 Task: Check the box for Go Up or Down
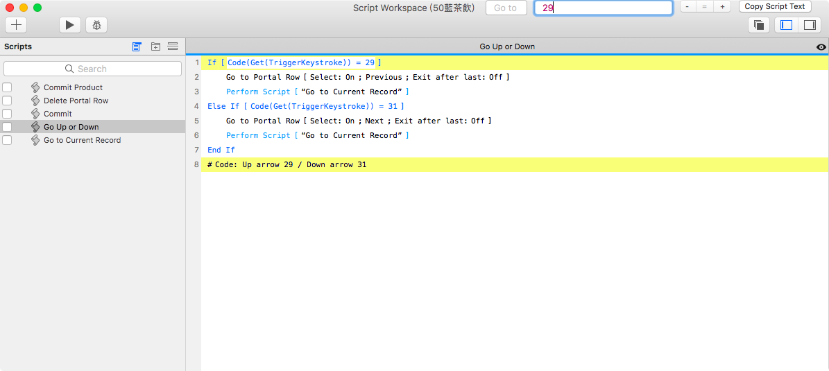point(7,127)
